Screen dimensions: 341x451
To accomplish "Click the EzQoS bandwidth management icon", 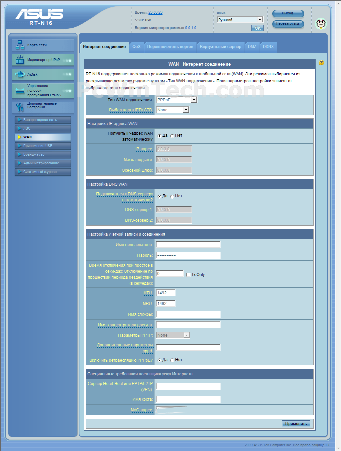I will click(20, 91).
